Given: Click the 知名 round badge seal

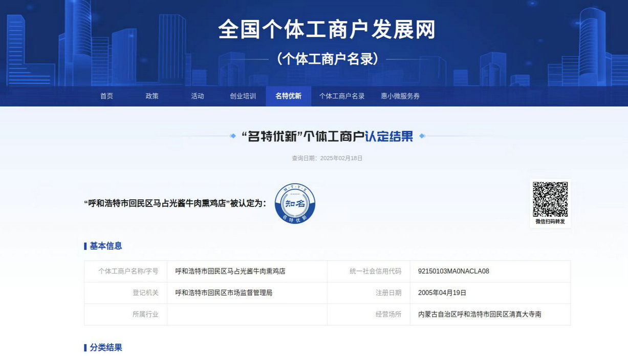Looking at the screenshot, I should pos(295,203).
